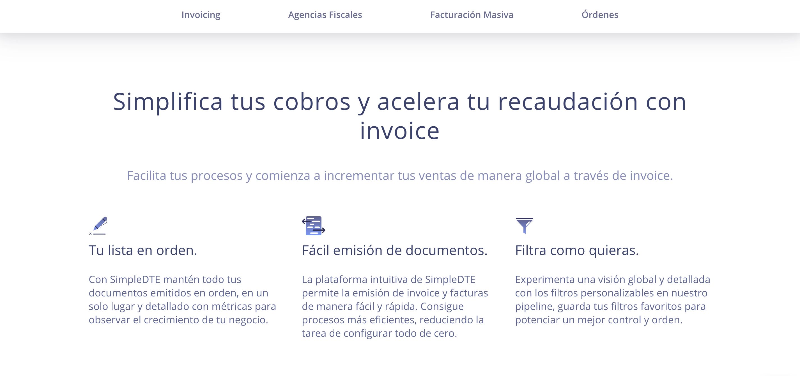Image resolution: width=800 pixels, height=376 pixels.
Task: Click the document exchange arrows icon
Action: (x=313, y=226)
